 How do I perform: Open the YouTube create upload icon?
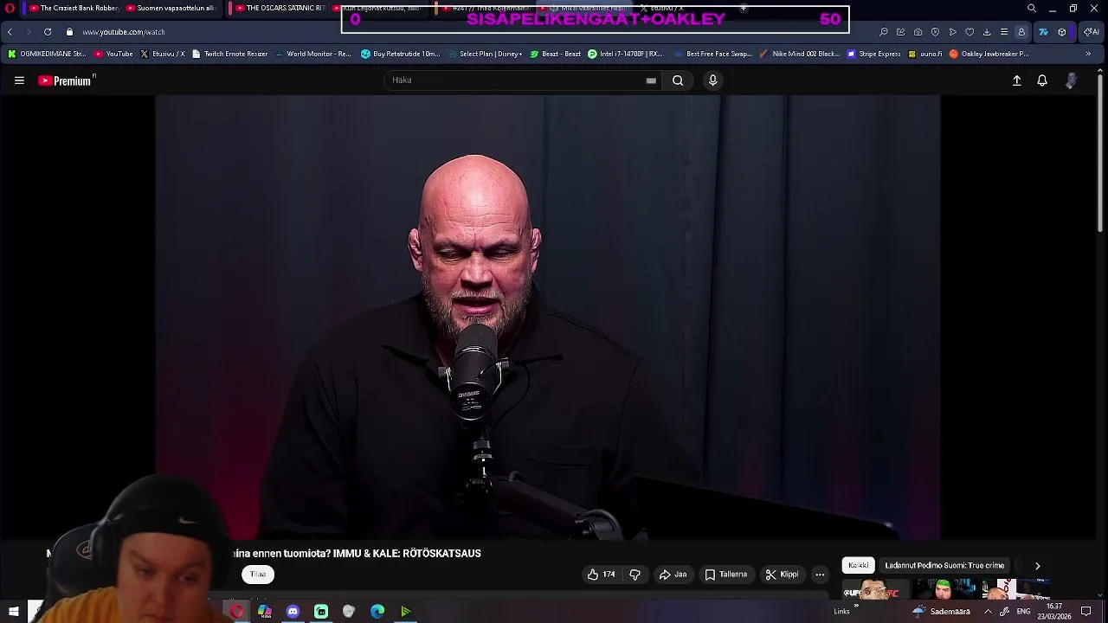point(1017,80)
